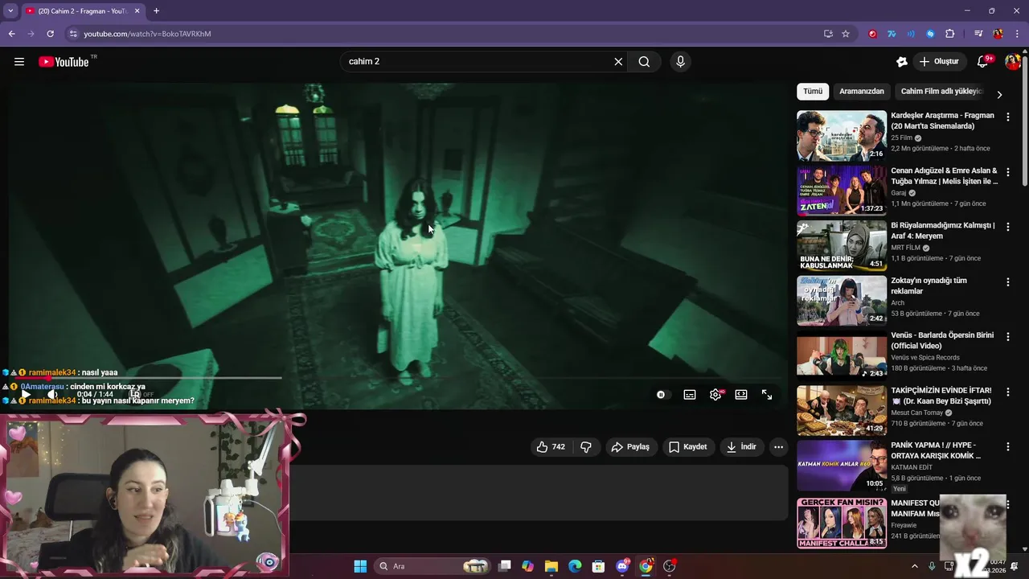The image size is (1029, 579).
Task: Run the search with the magnifier button
Action: tap(644, 62)
